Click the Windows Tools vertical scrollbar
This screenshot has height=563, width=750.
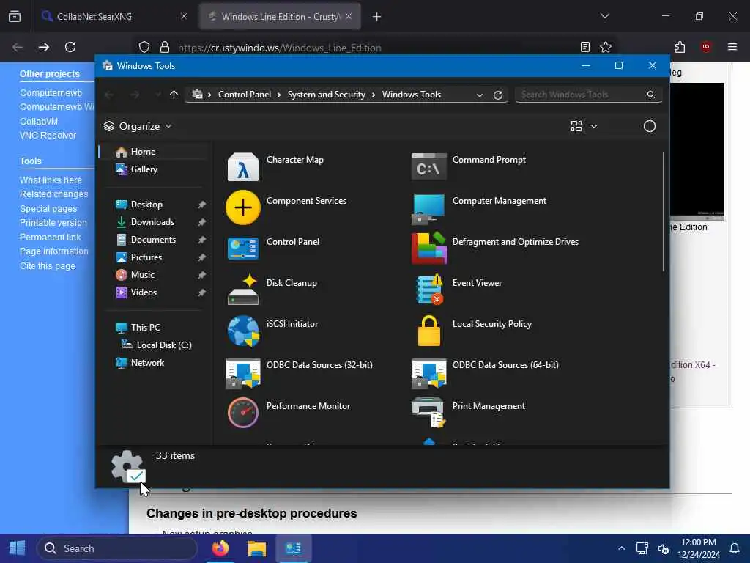pyautogui.click(x=663, y=212)
